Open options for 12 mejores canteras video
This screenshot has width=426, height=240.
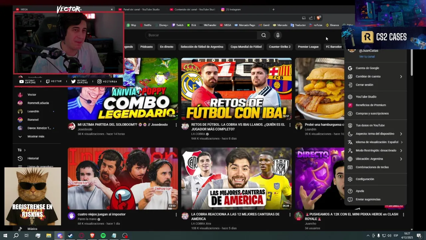[290, 215]
